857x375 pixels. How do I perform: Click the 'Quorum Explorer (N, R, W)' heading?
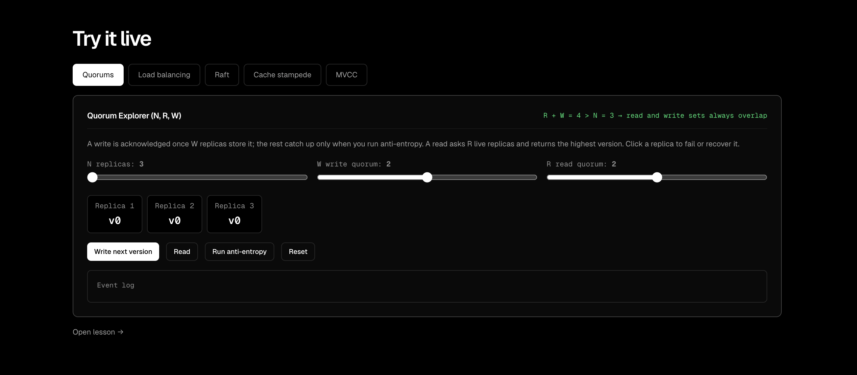[134, 115]
